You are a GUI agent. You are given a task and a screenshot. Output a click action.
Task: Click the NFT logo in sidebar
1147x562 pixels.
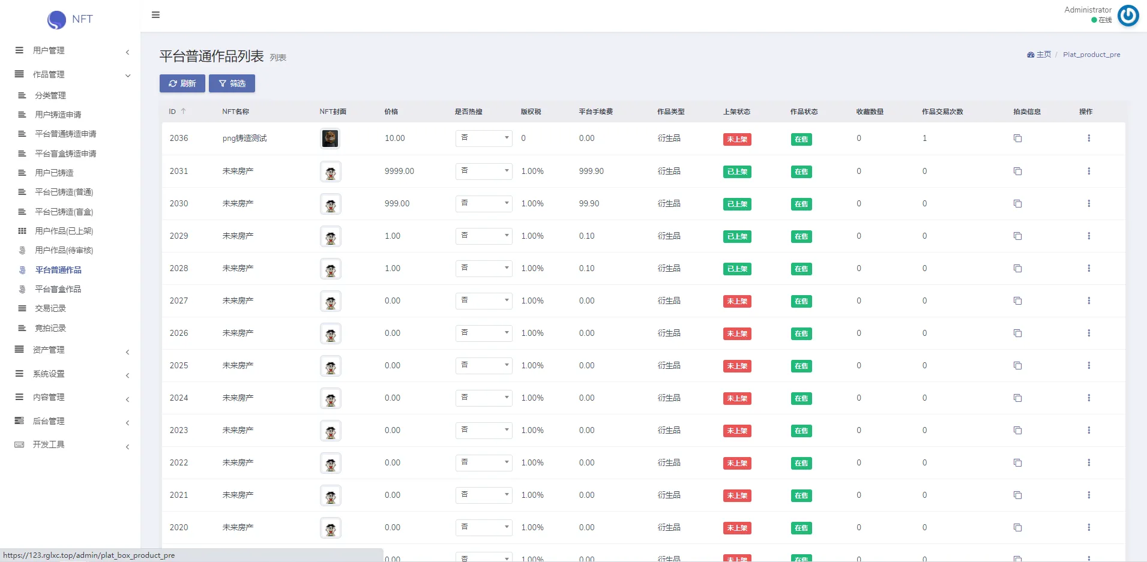[70, 19]
